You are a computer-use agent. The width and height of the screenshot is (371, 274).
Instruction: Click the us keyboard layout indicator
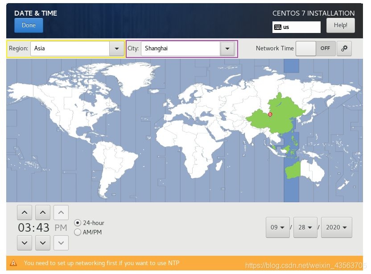[296, 27]
